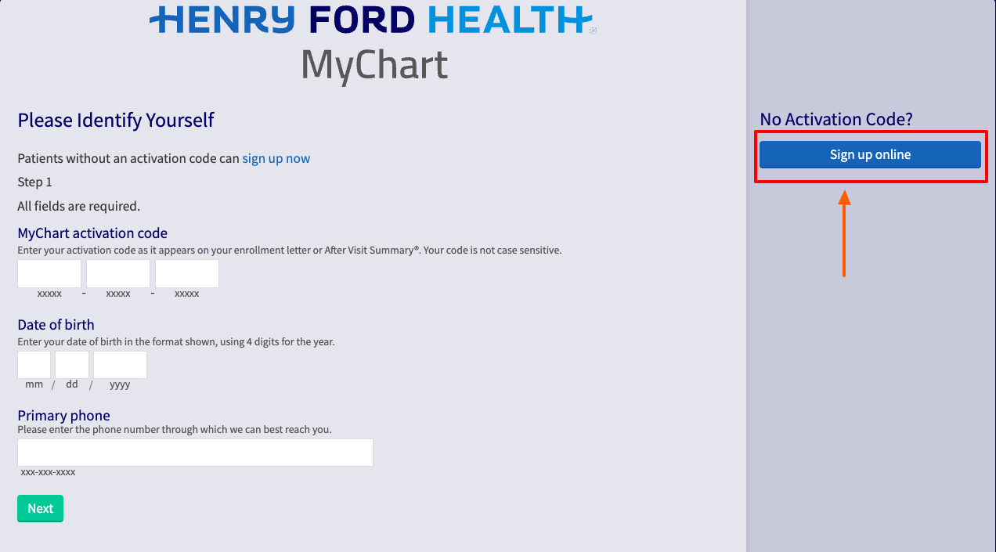Click the activation code instructions text
This screenshot has height=552, width=996.
point(290,251)
